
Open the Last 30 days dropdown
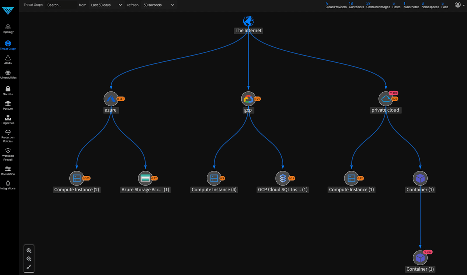tap(106, 5)
